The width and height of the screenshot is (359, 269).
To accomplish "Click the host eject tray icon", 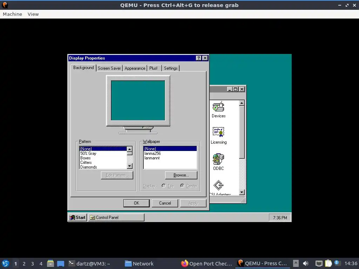I will pos(296,263).
